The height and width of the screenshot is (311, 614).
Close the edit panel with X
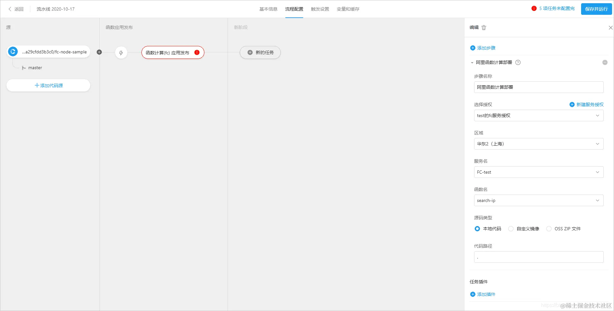pyautogui.click(x=610, y=28)
